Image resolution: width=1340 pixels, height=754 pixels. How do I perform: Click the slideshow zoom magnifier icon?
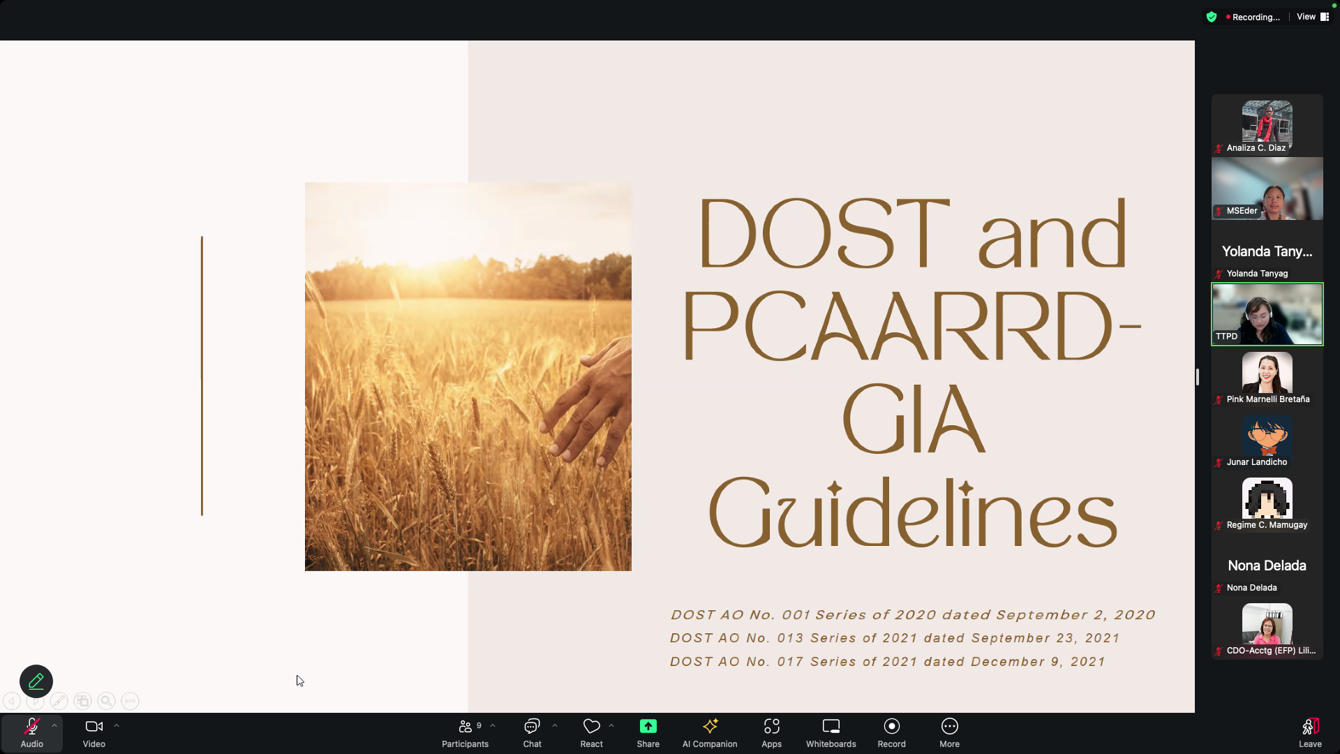106,701
